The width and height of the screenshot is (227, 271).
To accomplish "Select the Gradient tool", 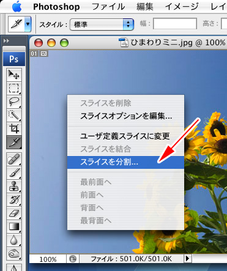I will tap(14, 227).
